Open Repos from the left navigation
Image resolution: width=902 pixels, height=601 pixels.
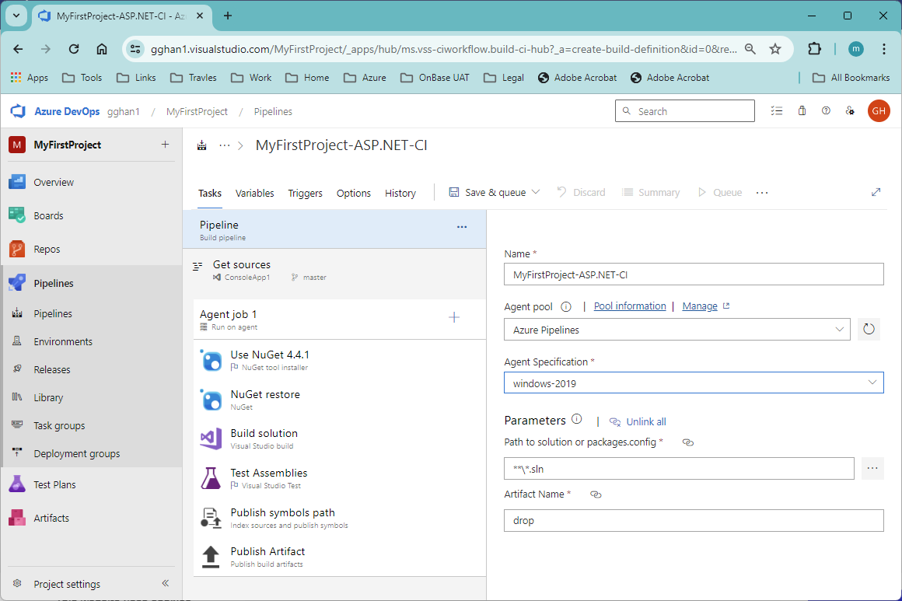tap(18, 249)
